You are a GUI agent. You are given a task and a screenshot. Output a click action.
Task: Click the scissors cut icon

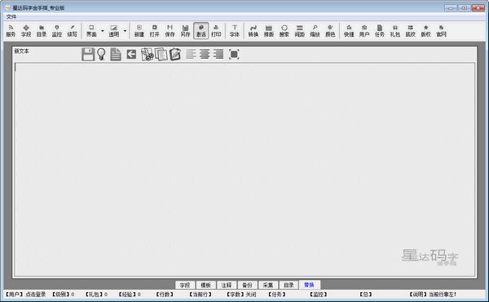coord(148,55)
